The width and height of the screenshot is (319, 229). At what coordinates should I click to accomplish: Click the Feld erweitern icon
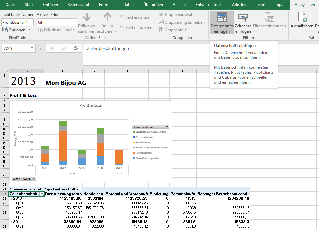click(122, 17)
